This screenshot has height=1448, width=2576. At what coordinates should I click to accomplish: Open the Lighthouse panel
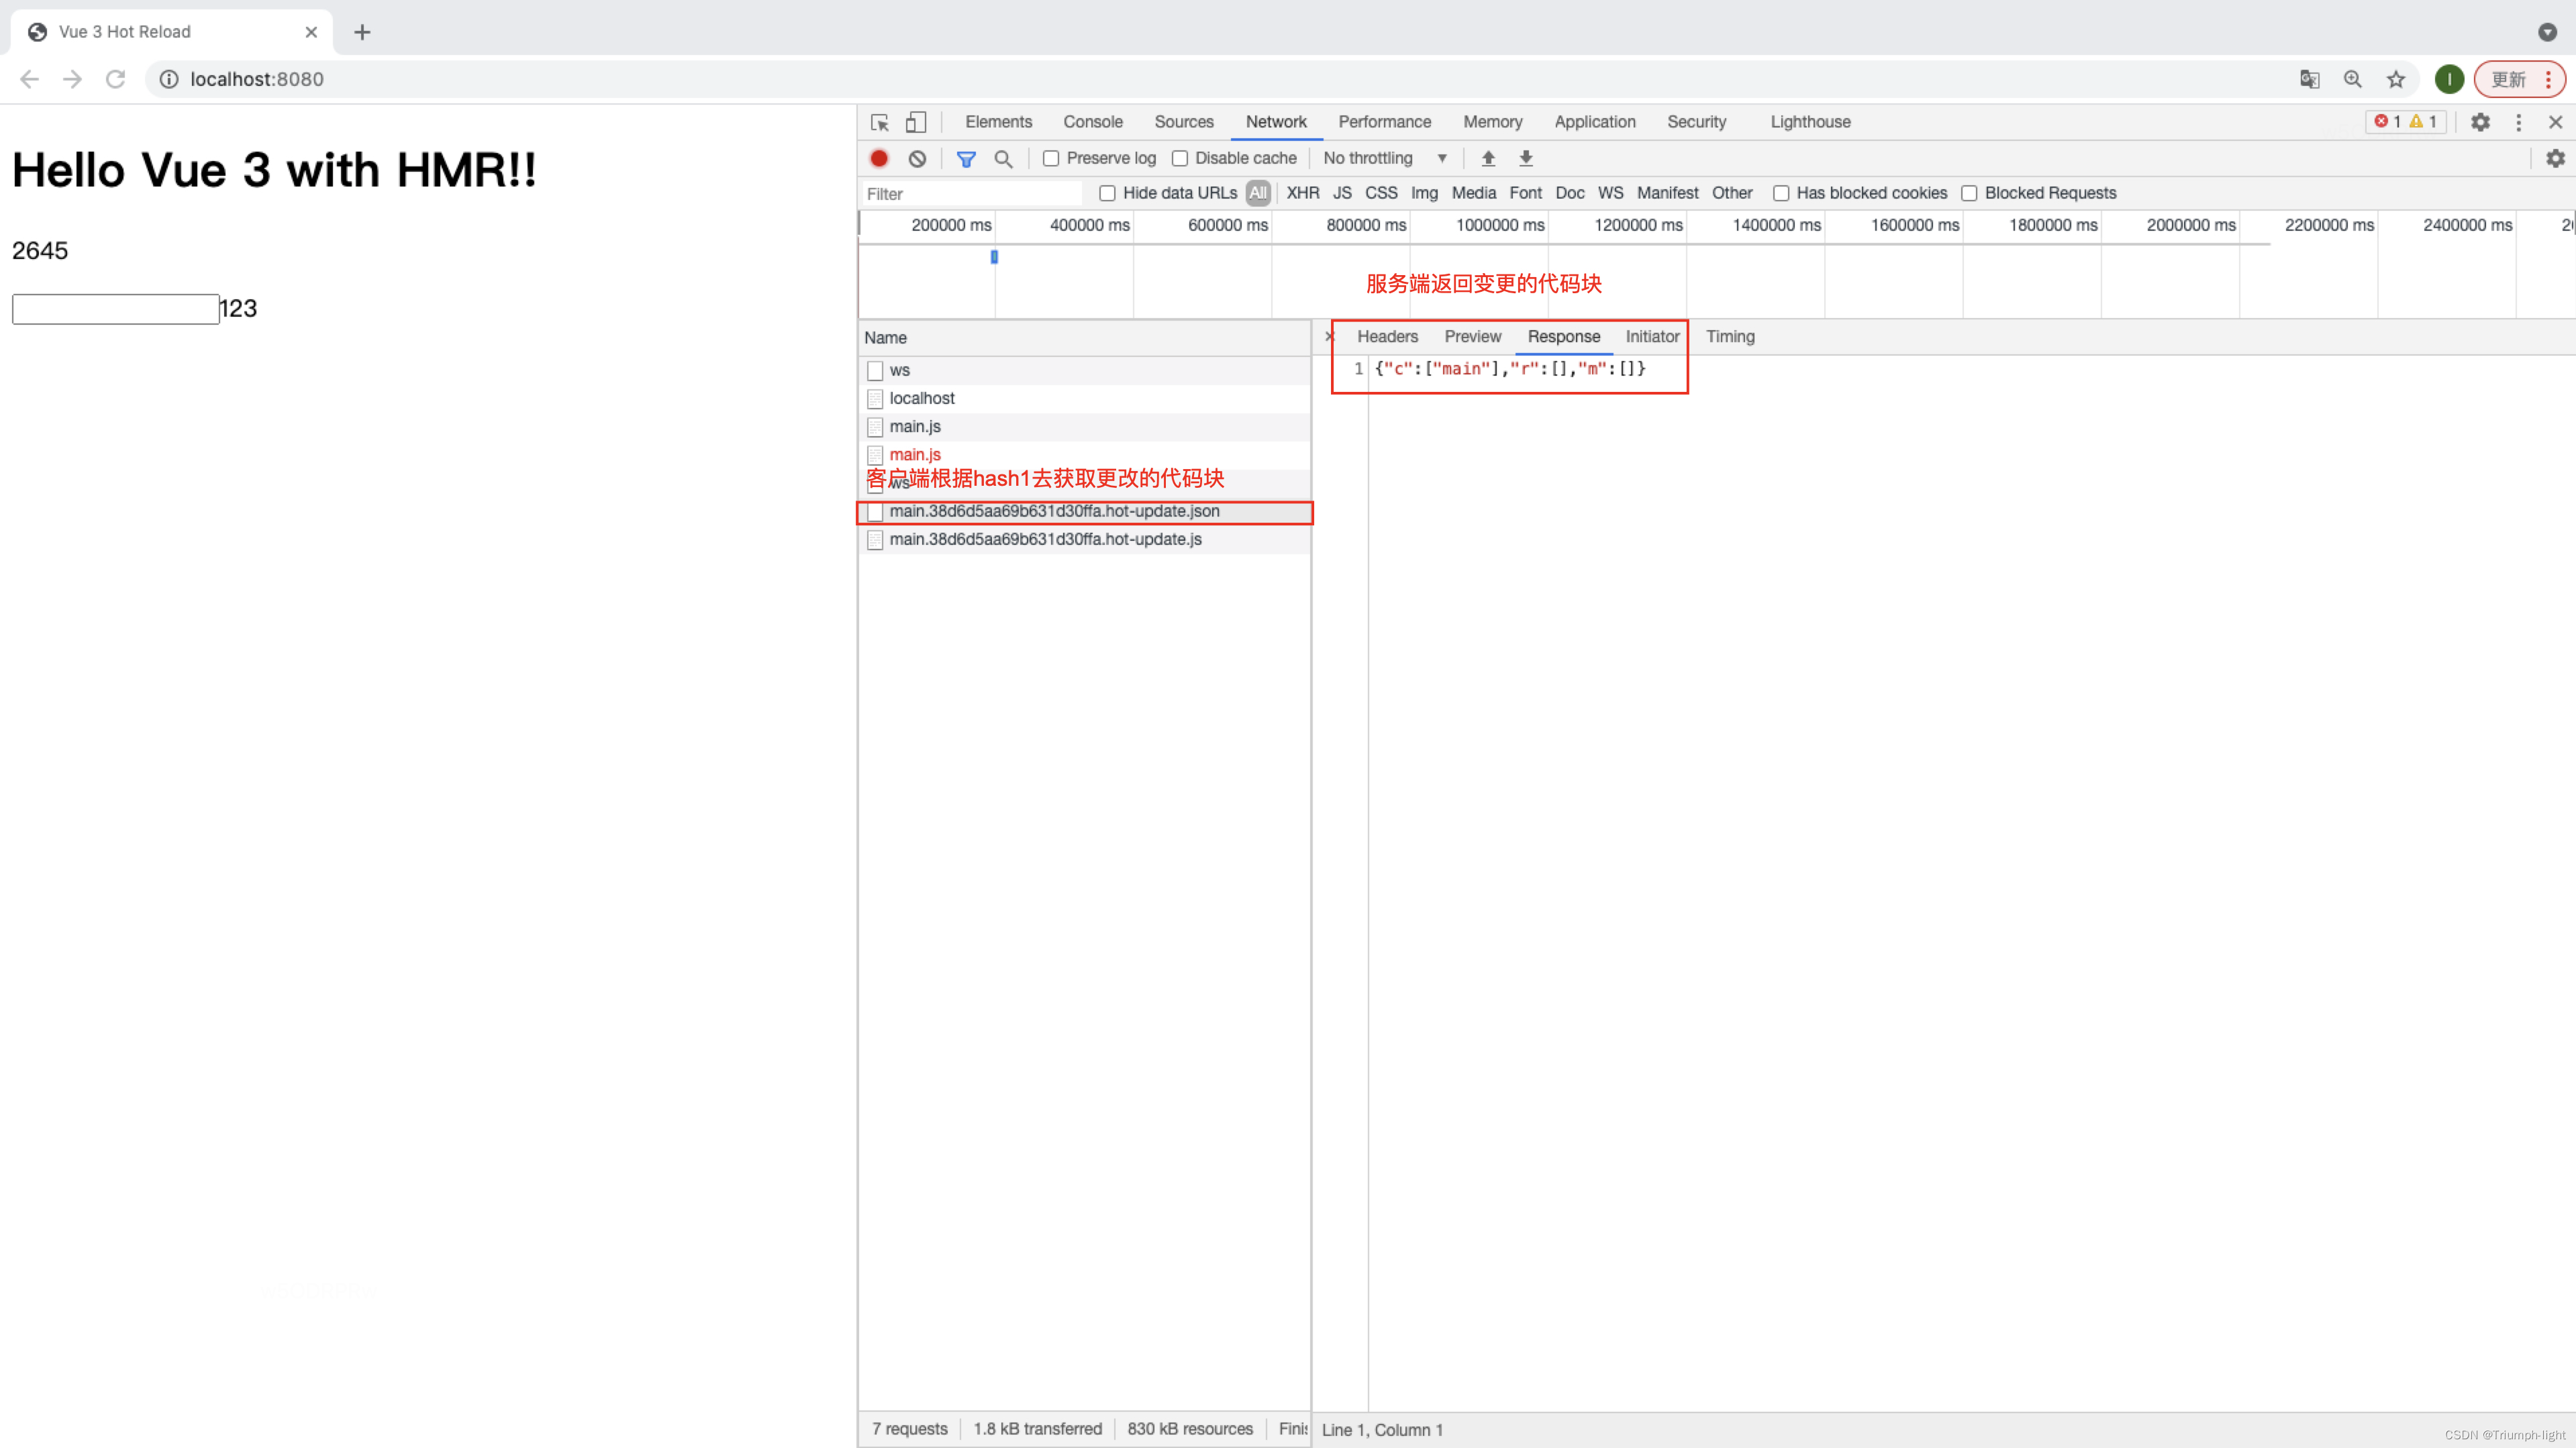(1810, 122)
